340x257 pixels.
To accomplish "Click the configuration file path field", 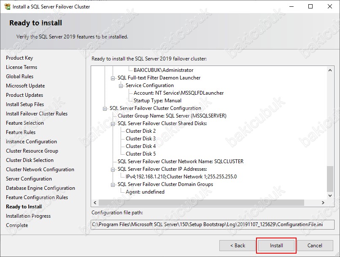I will coord(212,224).
